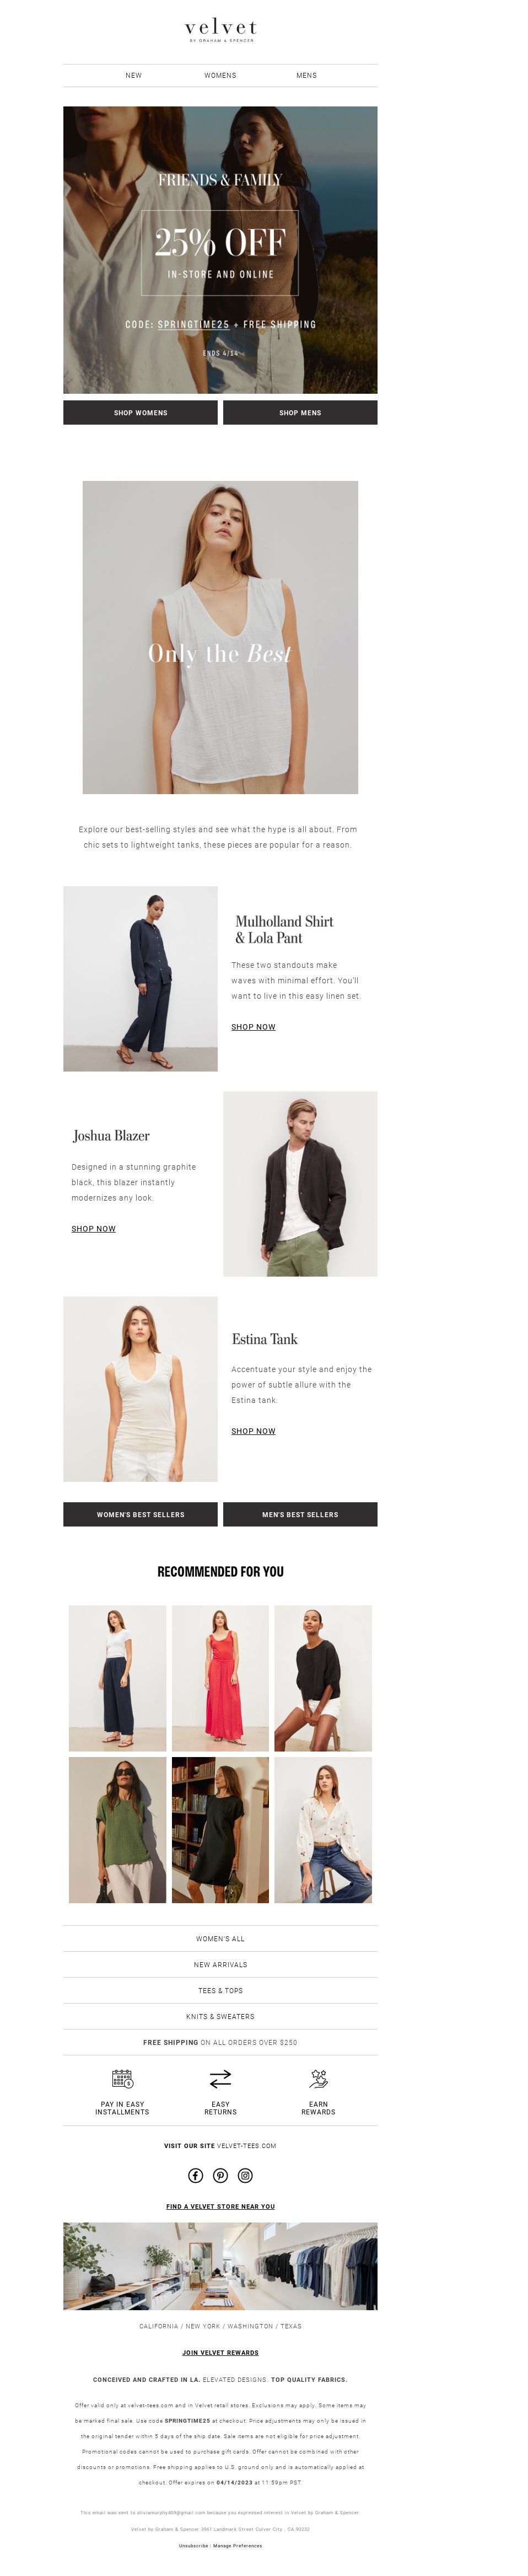Click the SHOP MENS button
The width and height of the screenshot is (528, 2576).
(x=300, y=412)
